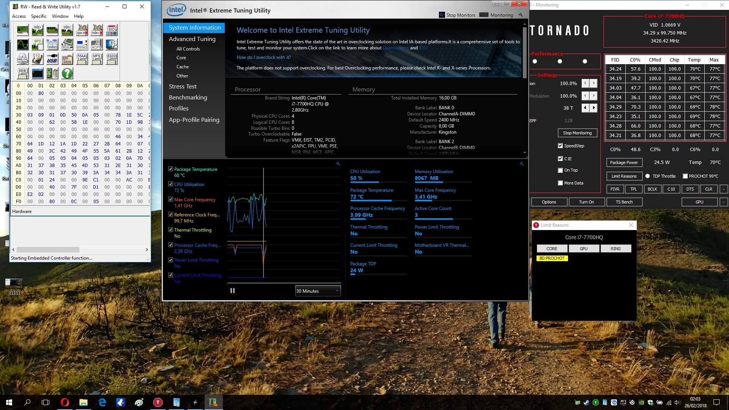Open the EDID tool icon
The image size is (729, 410).
[x=22, y=73]
